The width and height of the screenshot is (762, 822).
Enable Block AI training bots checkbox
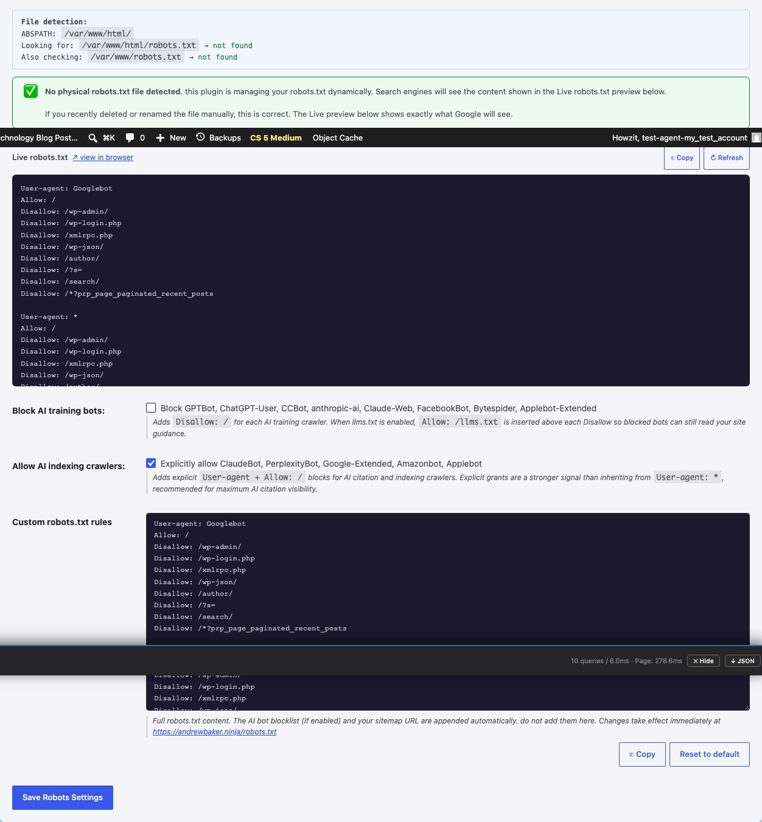(151, 408)
